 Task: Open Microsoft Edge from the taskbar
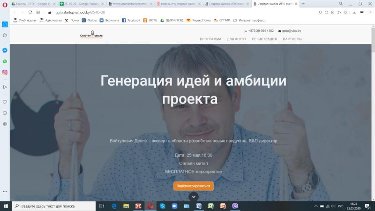tap(114, 206)
